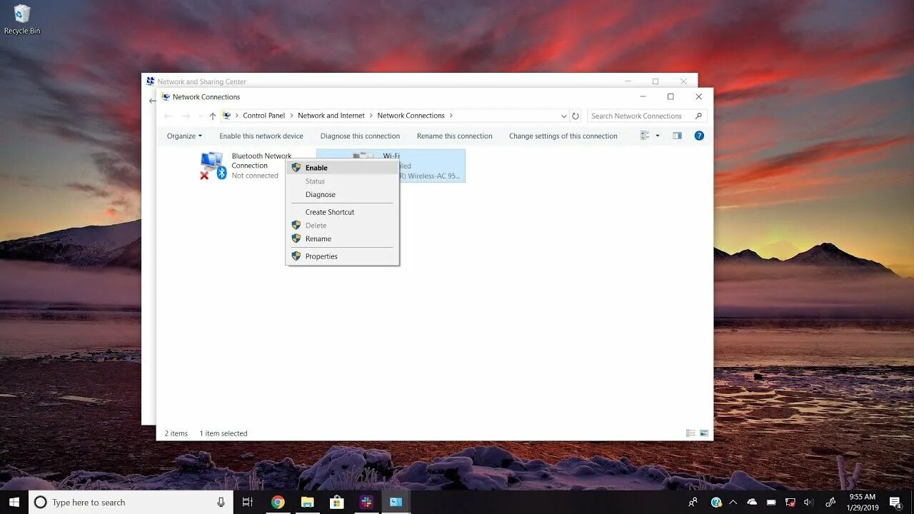The image size is (914, 514).
Task: Click greyed-out Delete menu entry
Action: (342, 226)
